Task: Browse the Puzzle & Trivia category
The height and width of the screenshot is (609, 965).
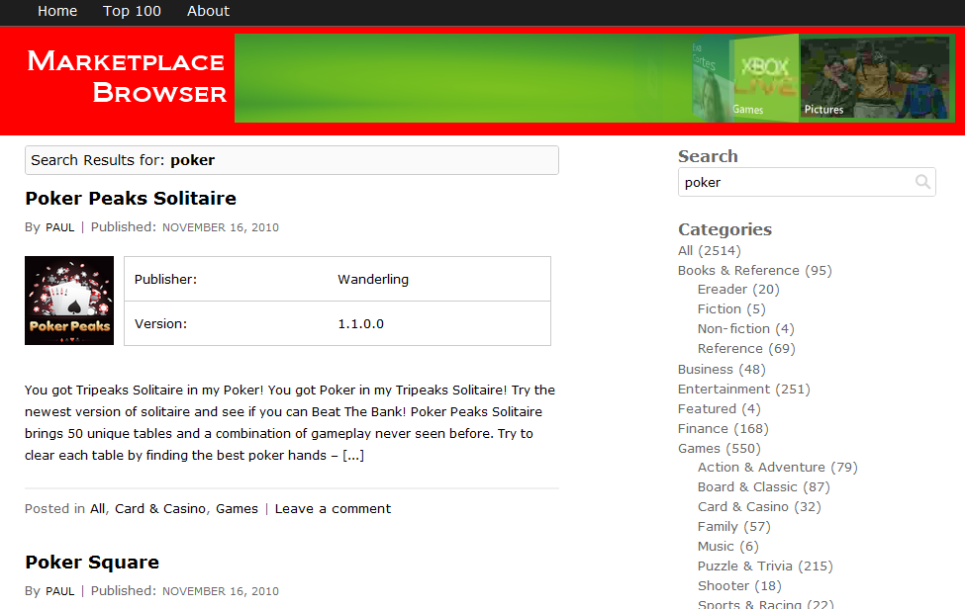Action: pos(744,566)
